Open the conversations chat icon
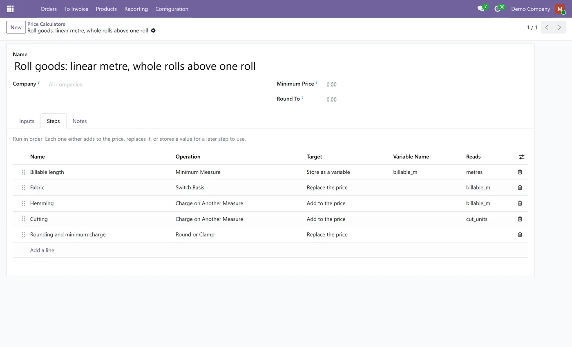Image resolution: width=572 pixels, height=347 pixels. pyautogui.click(x=481, y=9)
